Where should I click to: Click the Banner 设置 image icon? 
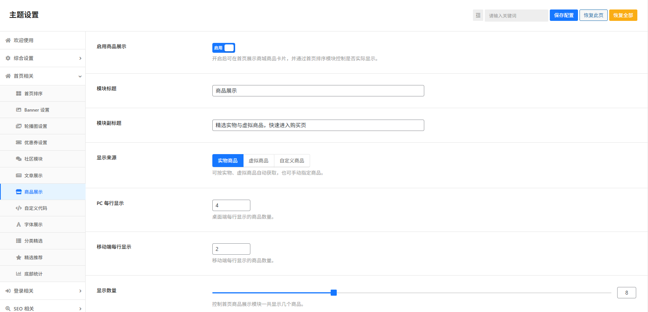tap(19, 110)
